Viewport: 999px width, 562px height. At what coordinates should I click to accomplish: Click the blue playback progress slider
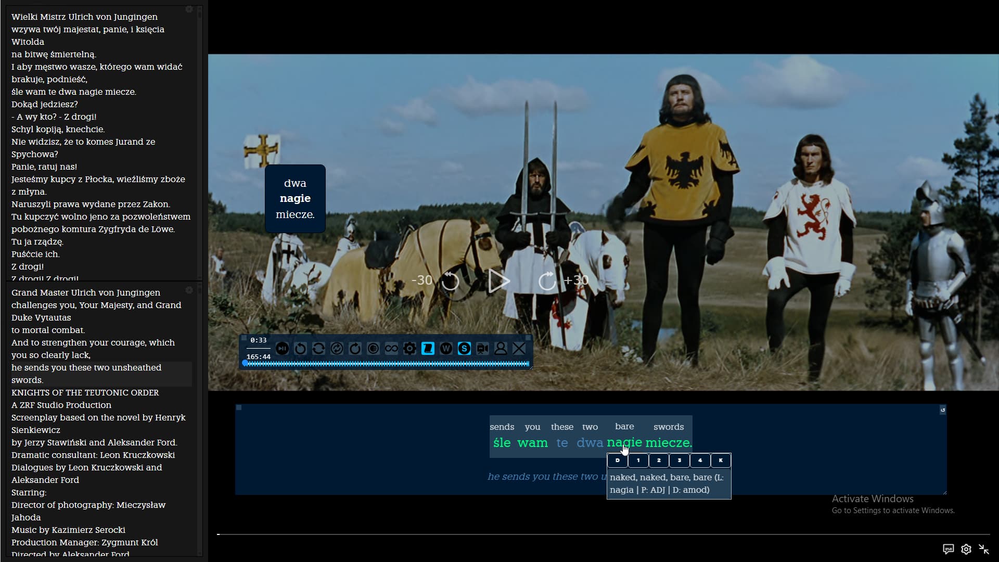point(387,364)
